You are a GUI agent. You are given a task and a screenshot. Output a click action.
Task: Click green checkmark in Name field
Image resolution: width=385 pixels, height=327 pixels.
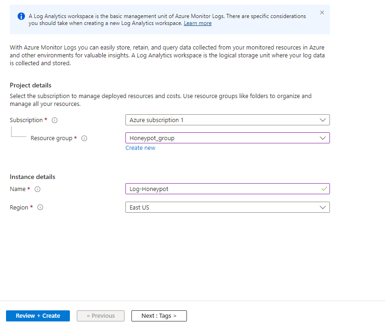324,189
